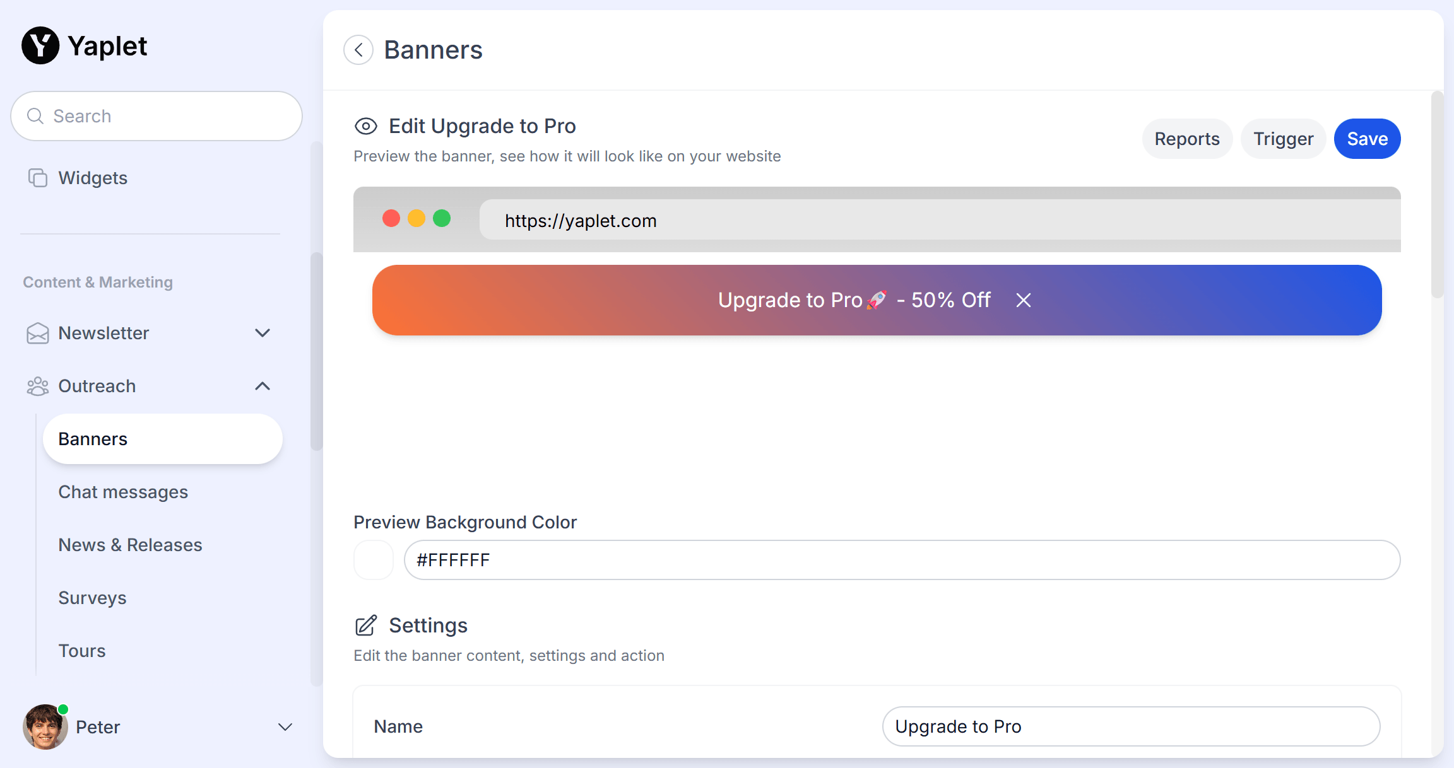
Task: Click the Newsletter envelope icon
Action: (38, 333)
